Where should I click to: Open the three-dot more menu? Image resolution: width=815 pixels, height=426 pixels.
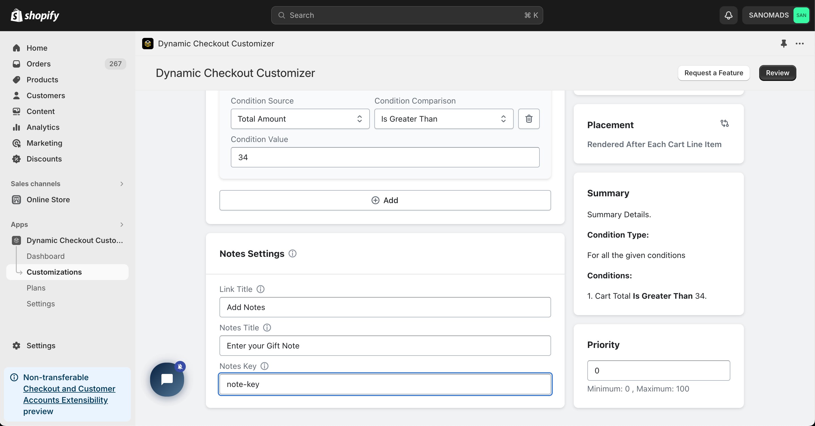click(x=799, y=44)
